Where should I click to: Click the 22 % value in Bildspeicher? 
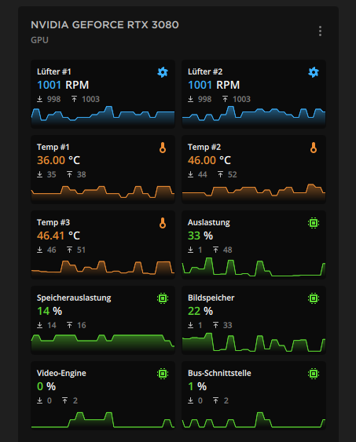200,311
